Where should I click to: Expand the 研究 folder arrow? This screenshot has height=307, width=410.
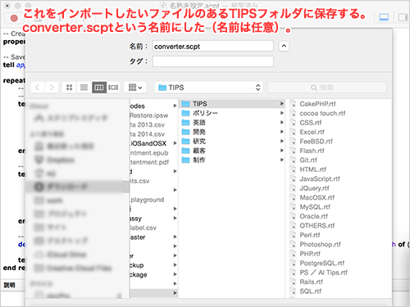pyautogui.click(x=281, y=141)
